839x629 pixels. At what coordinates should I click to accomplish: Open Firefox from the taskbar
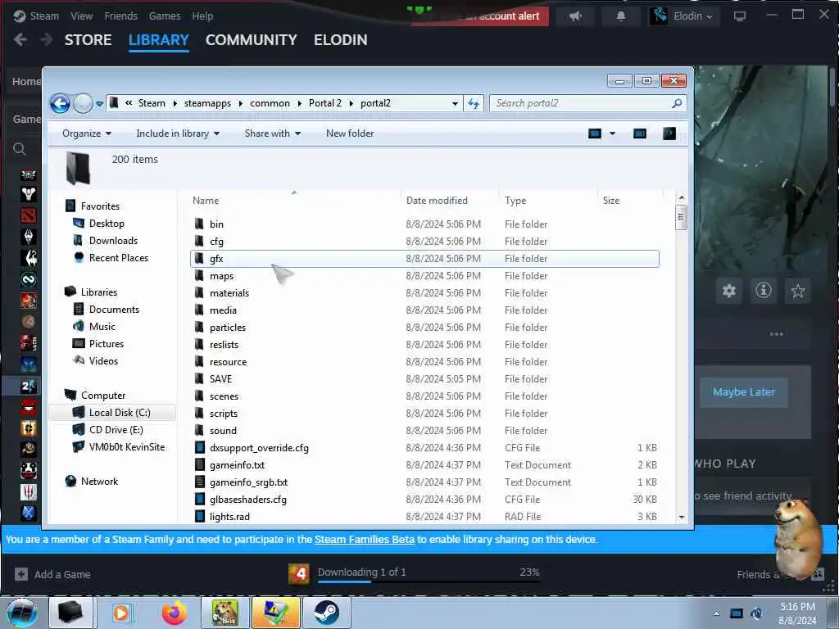(175, 613)
